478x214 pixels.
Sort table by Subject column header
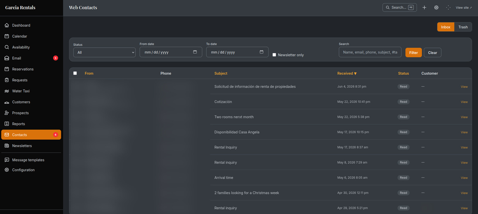tap(221, 73)
